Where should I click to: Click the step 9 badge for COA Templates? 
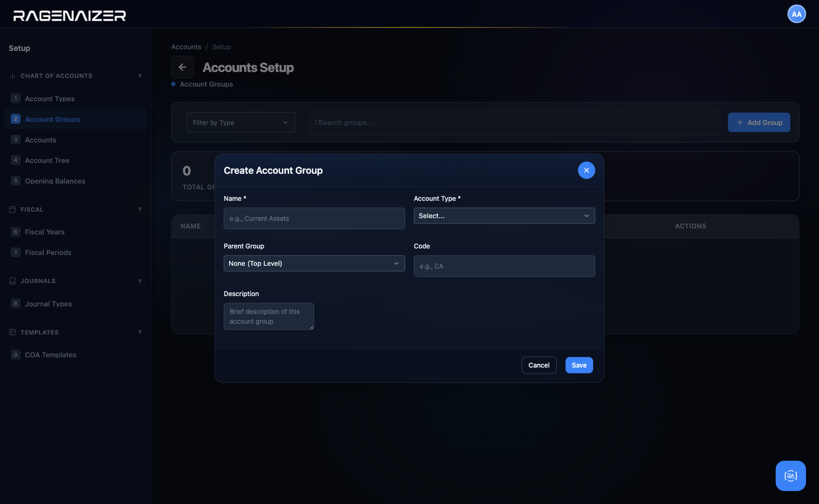16,355
